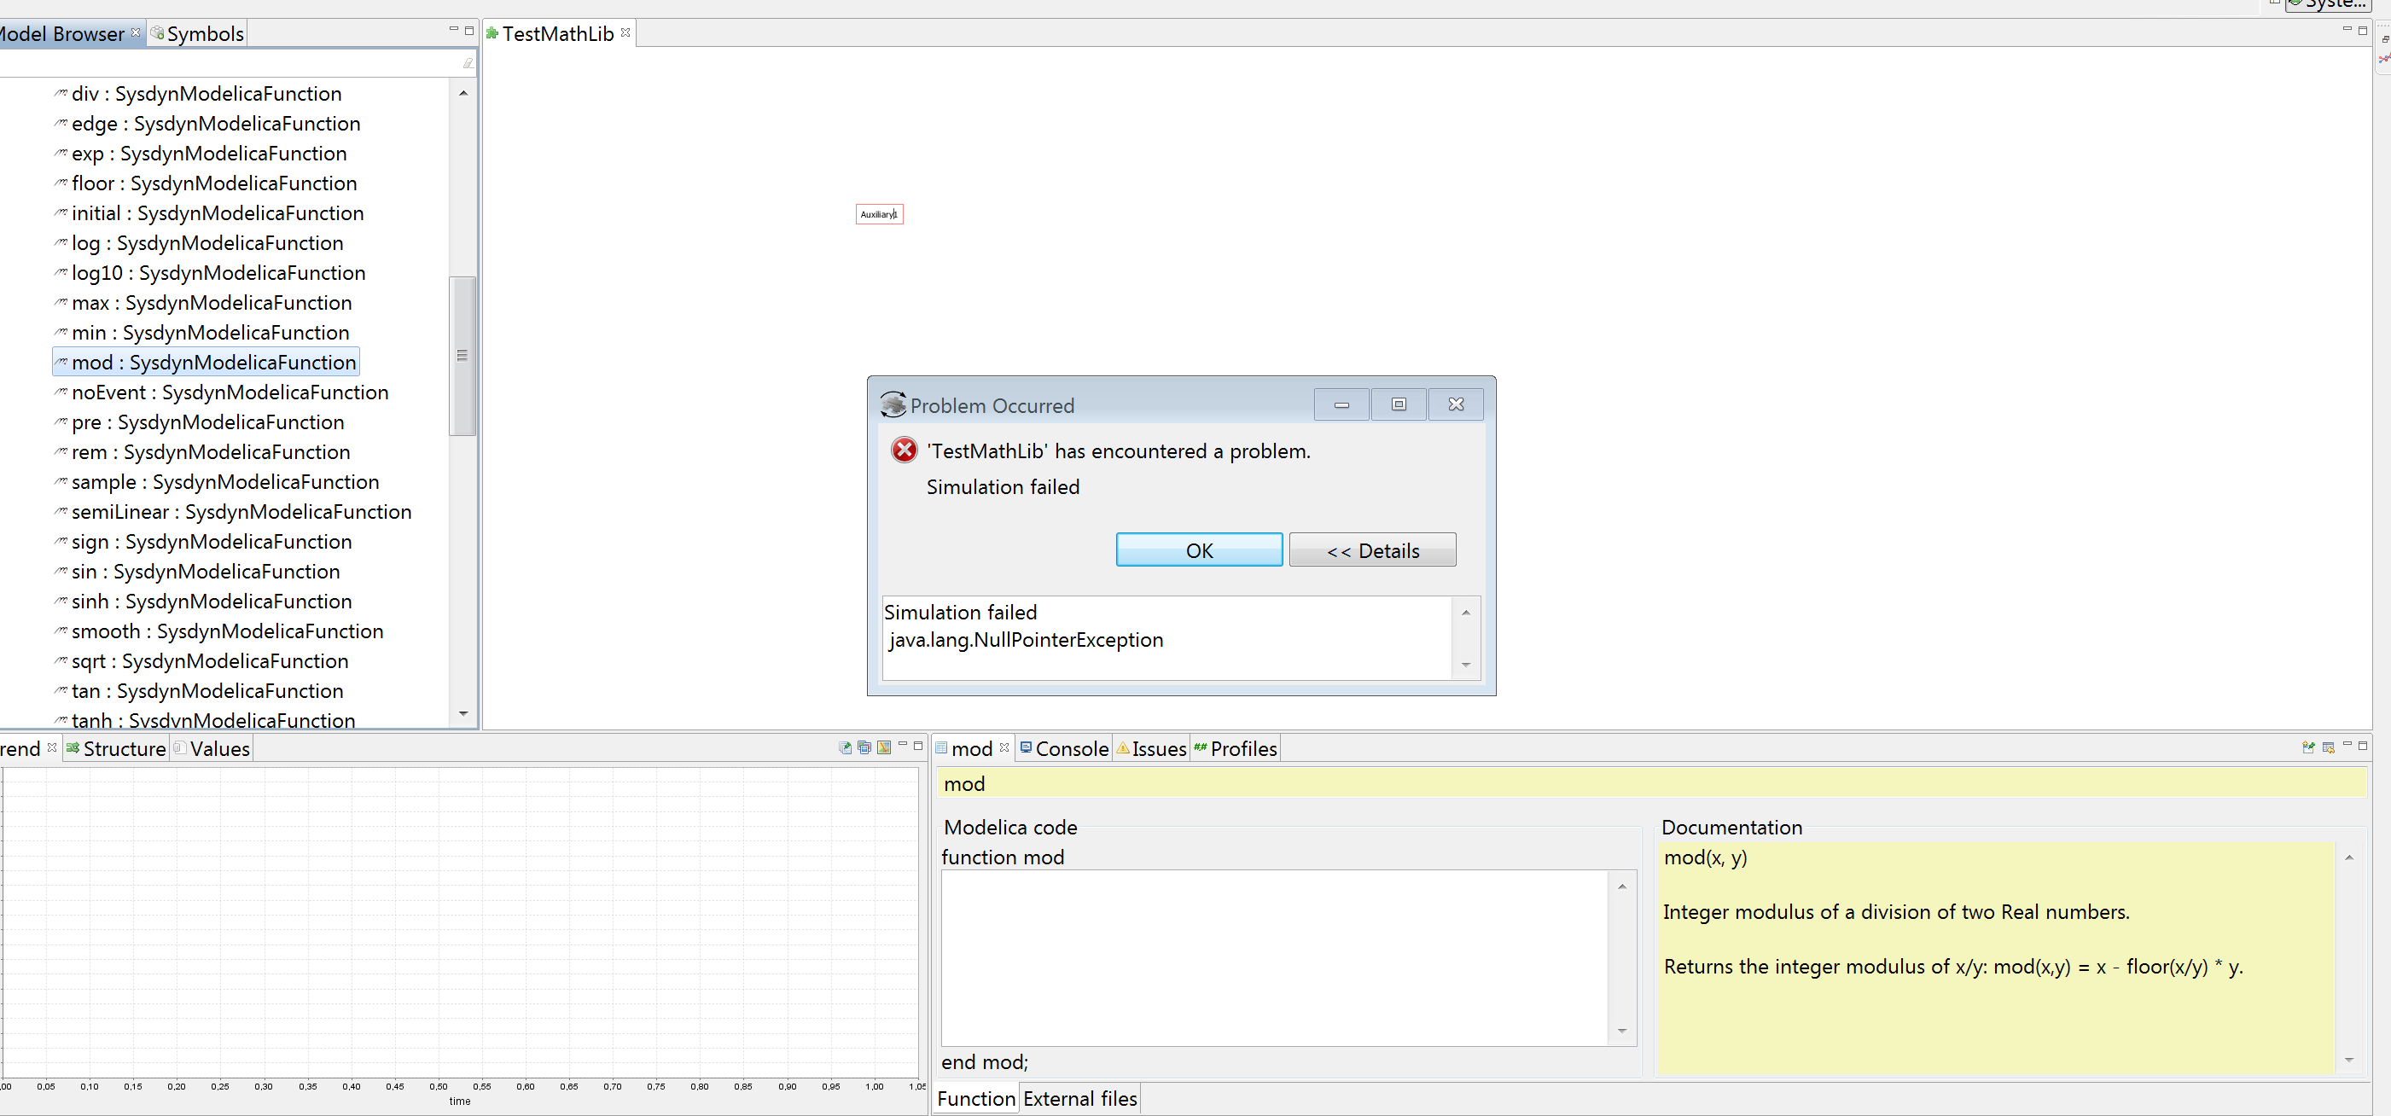Click the chart map icon in Trend toolbar

(884, 747)
